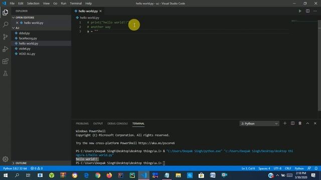Split the terminal panel
The image size is (321, 180).
click(x=292, y=123)
